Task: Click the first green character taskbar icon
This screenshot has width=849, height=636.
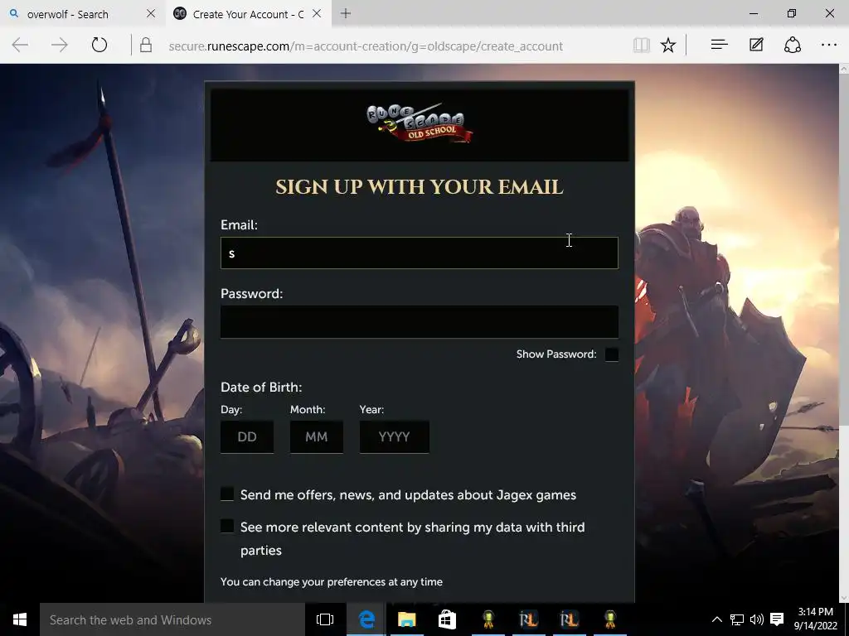Action: (x=488, y=619)
